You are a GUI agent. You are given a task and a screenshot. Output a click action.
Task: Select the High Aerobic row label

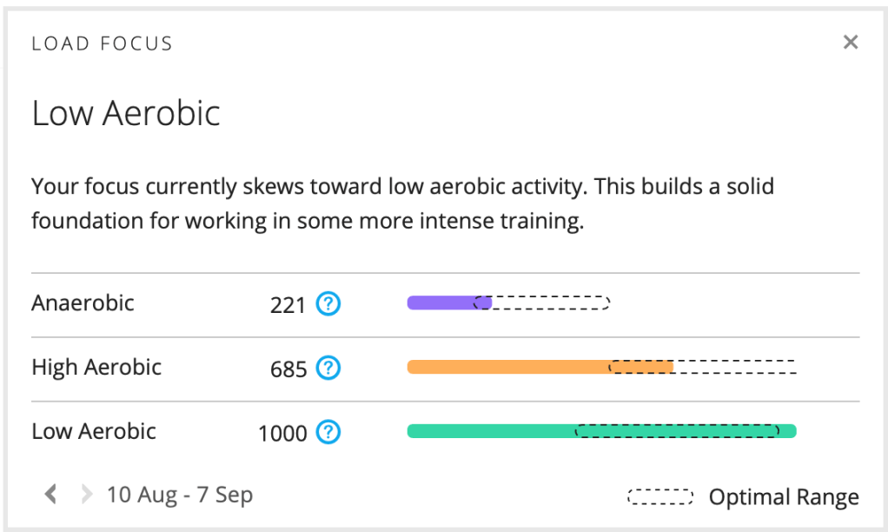pos(96,367)
